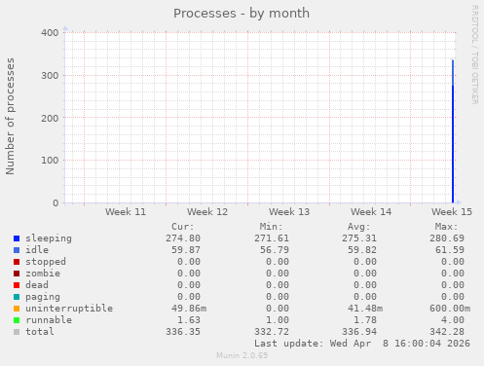Click runnable maximum value 4.00

click(453, 320)
